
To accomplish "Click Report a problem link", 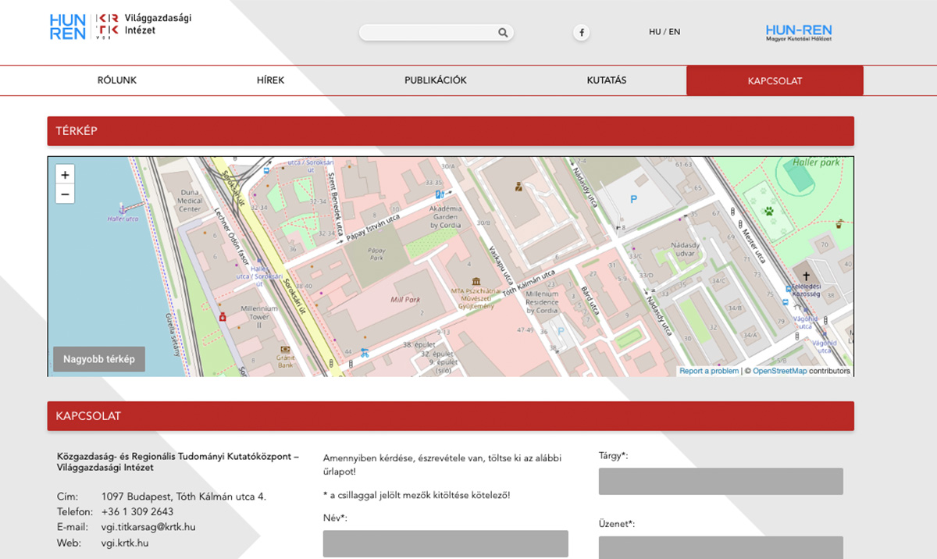I will (x=708, y=371).
